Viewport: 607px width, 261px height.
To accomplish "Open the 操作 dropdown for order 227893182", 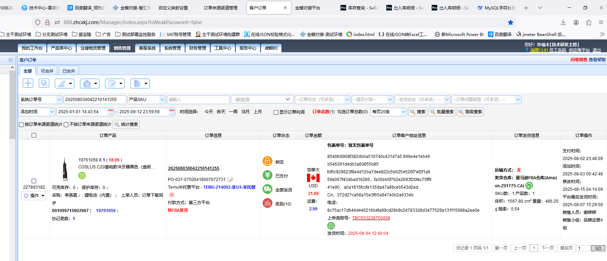I will 34,196.
